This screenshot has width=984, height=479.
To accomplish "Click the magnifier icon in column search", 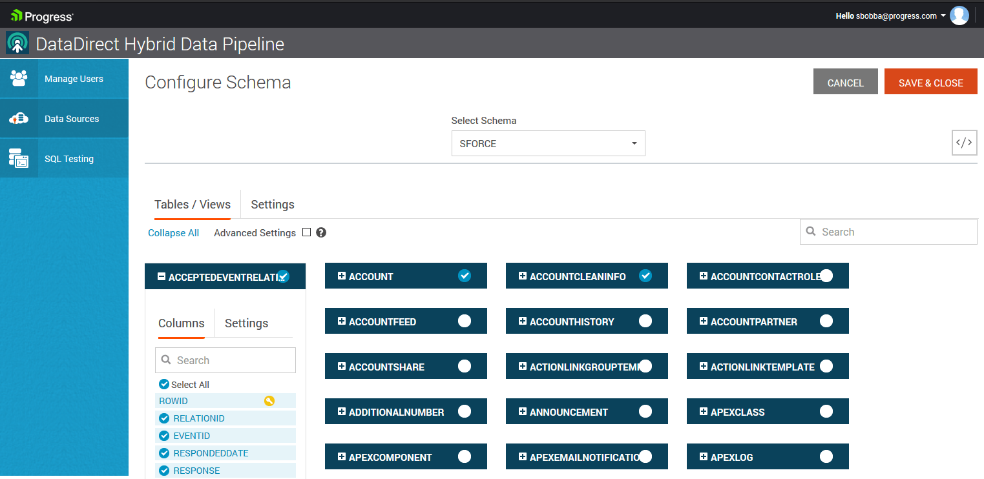I will (166, 360).
